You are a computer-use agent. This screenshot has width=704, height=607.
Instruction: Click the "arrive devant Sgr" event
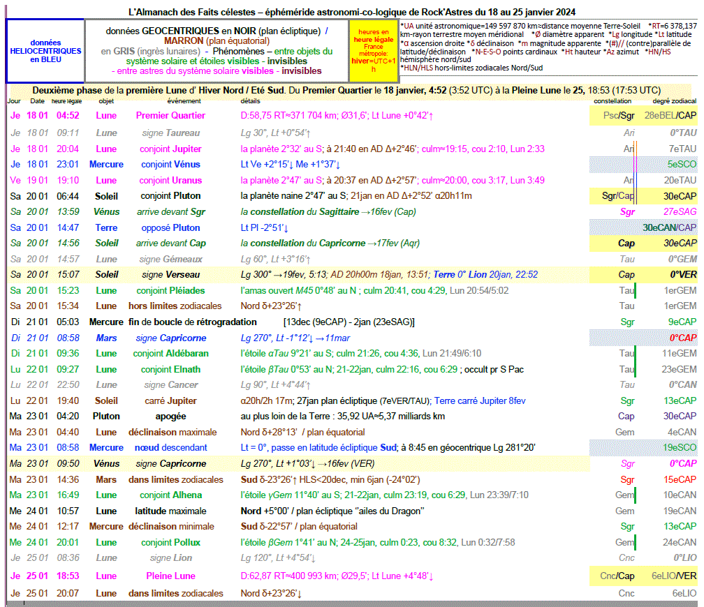[170, 212]
